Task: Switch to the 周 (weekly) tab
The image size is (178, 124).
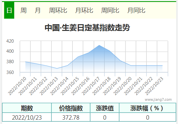Action: [24, 10]
